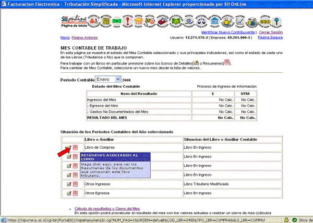The height and width of the screenshot is (223, 313).
Task: Click 'Libro Tributario Modificado' status cell
Action: (232, 184)
